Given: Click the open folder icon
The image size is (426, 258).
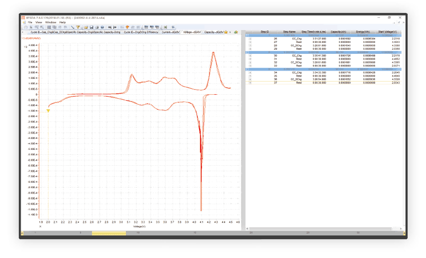Looking at the screenshot, I should click(86, 27).
